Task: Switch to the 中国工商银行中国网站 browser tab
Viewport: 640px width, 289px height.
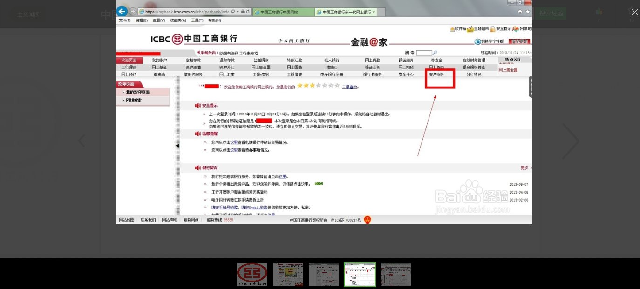Action: (x=283, y=12)
